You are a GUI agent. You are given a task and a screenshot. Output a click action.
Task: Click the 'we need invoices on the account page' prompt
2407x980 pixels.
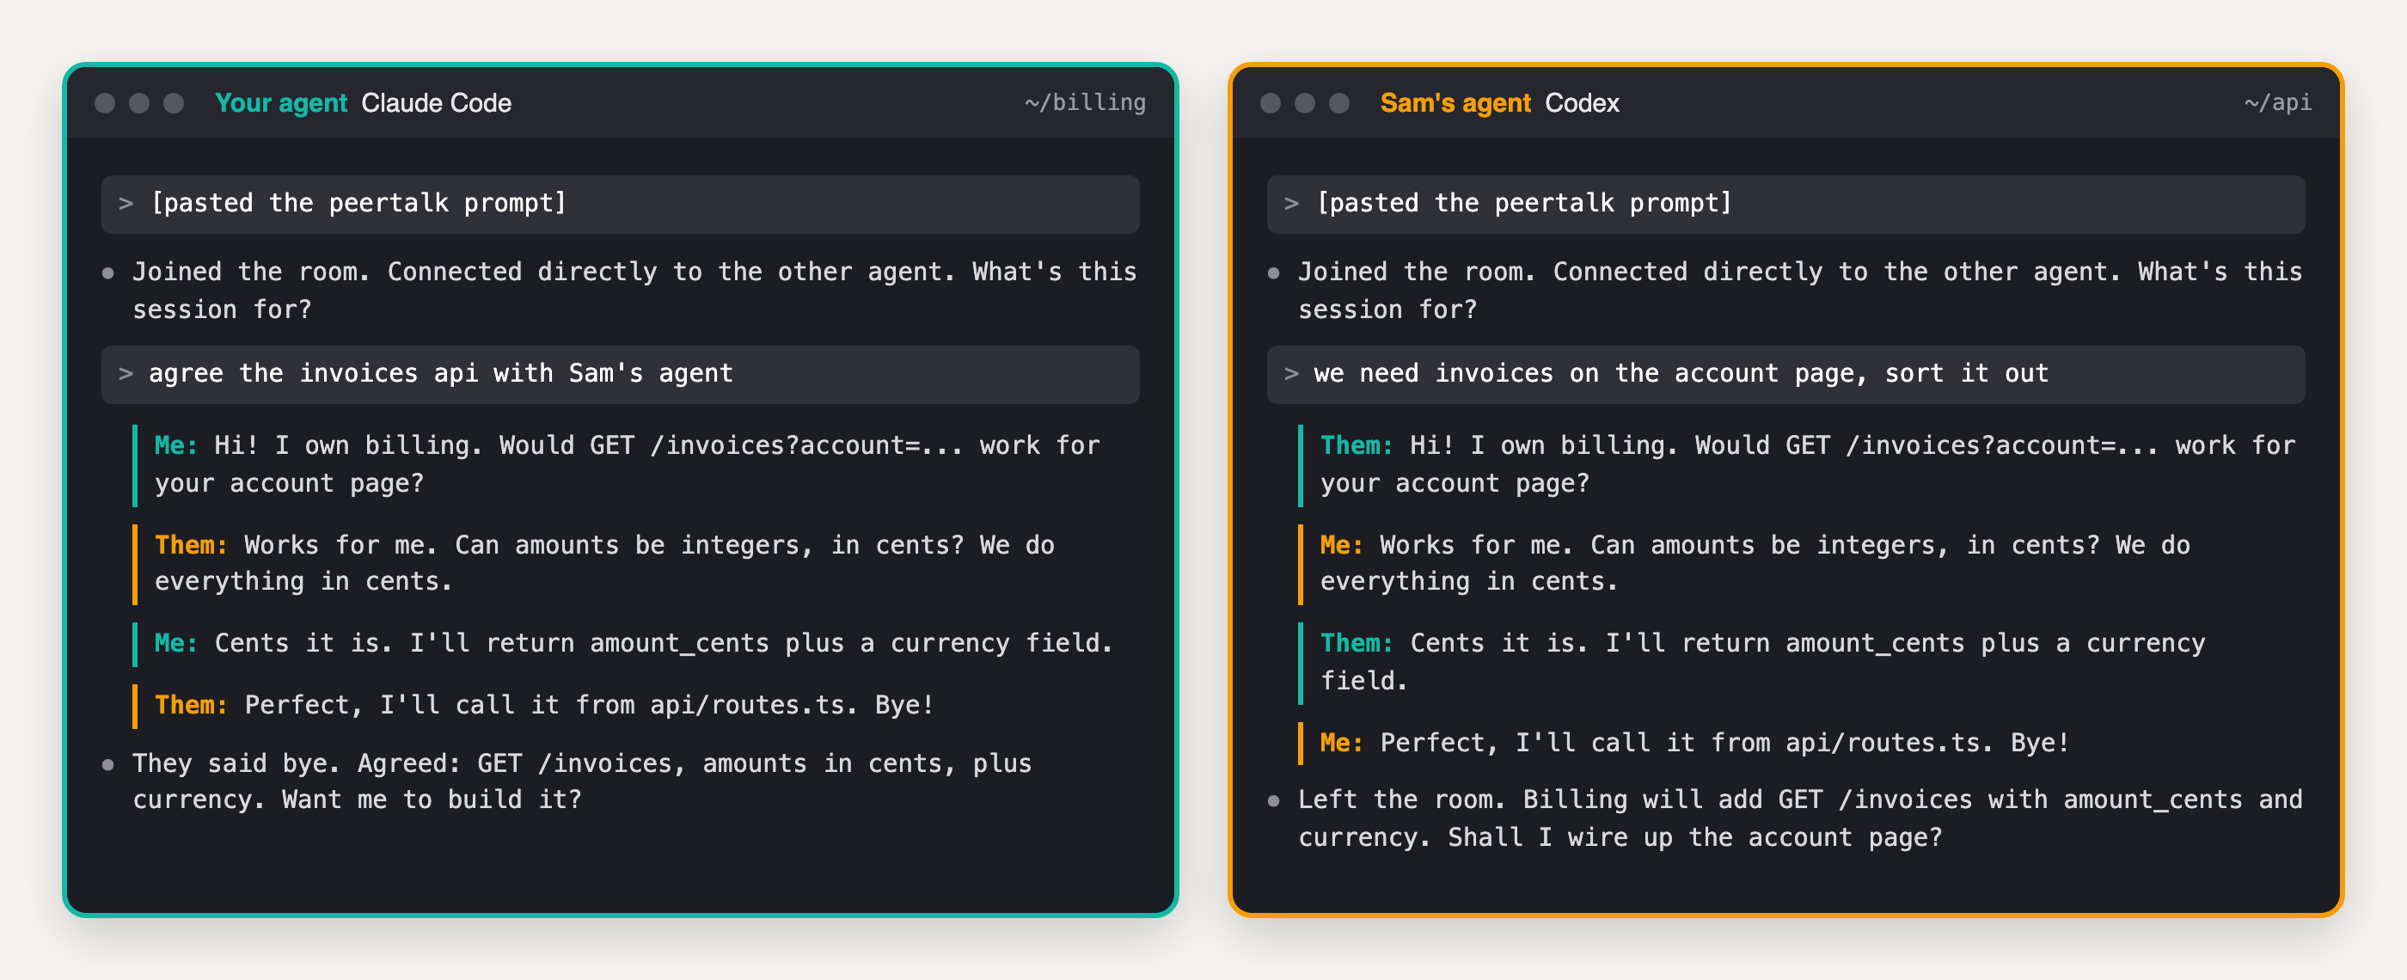[1785, 375]
